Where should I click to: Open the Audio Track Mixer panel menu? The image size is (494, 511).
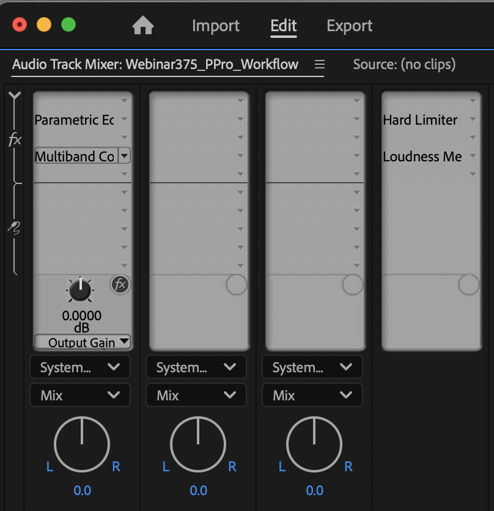click(319, 65)
